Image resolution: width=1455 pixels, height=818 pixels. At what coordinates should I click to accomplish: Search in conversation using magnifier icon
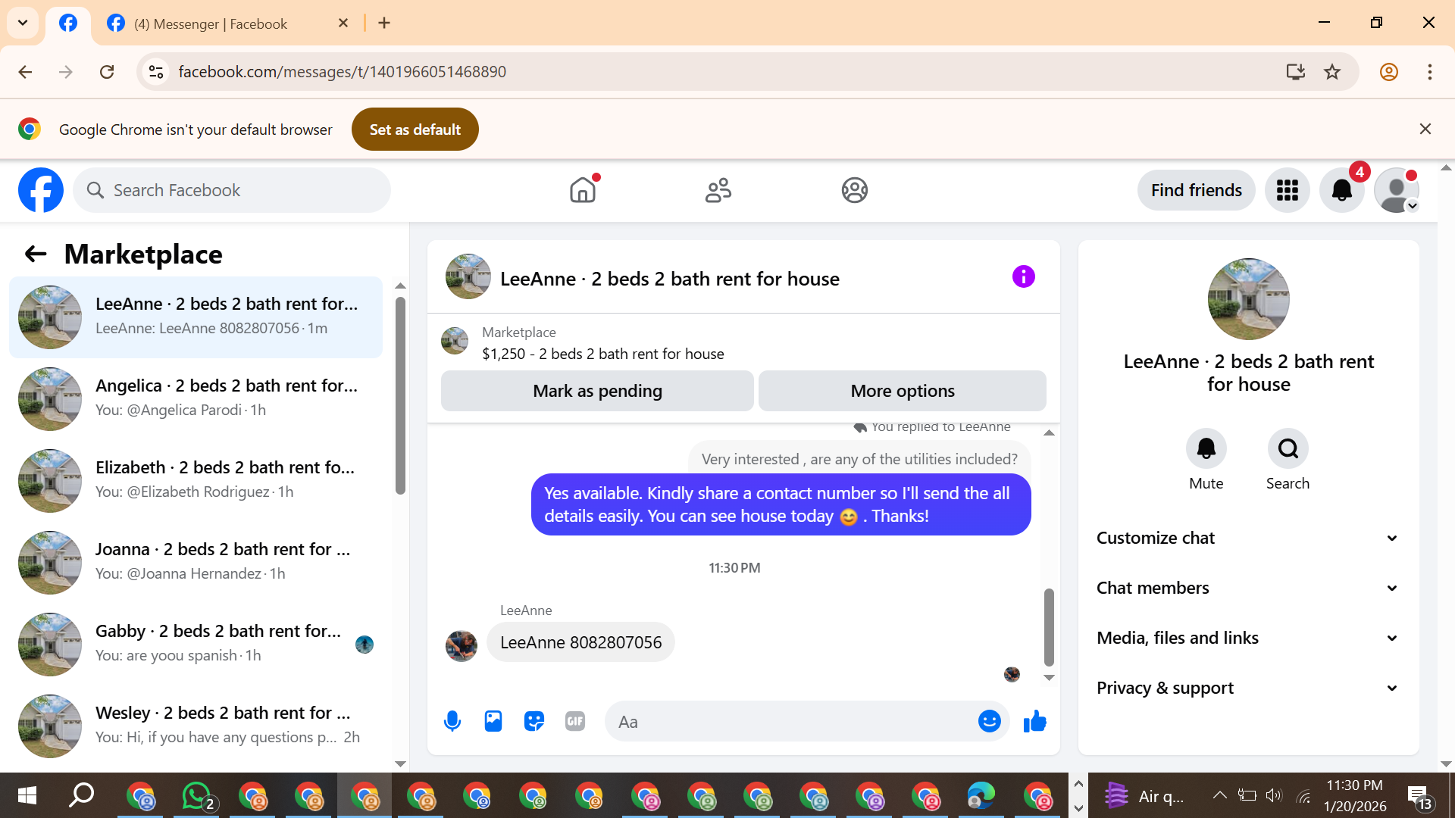[x=1288, y=449]
